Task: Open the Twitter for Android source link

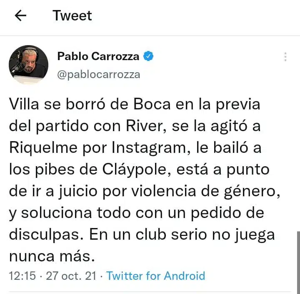Action: coord(155,276)
